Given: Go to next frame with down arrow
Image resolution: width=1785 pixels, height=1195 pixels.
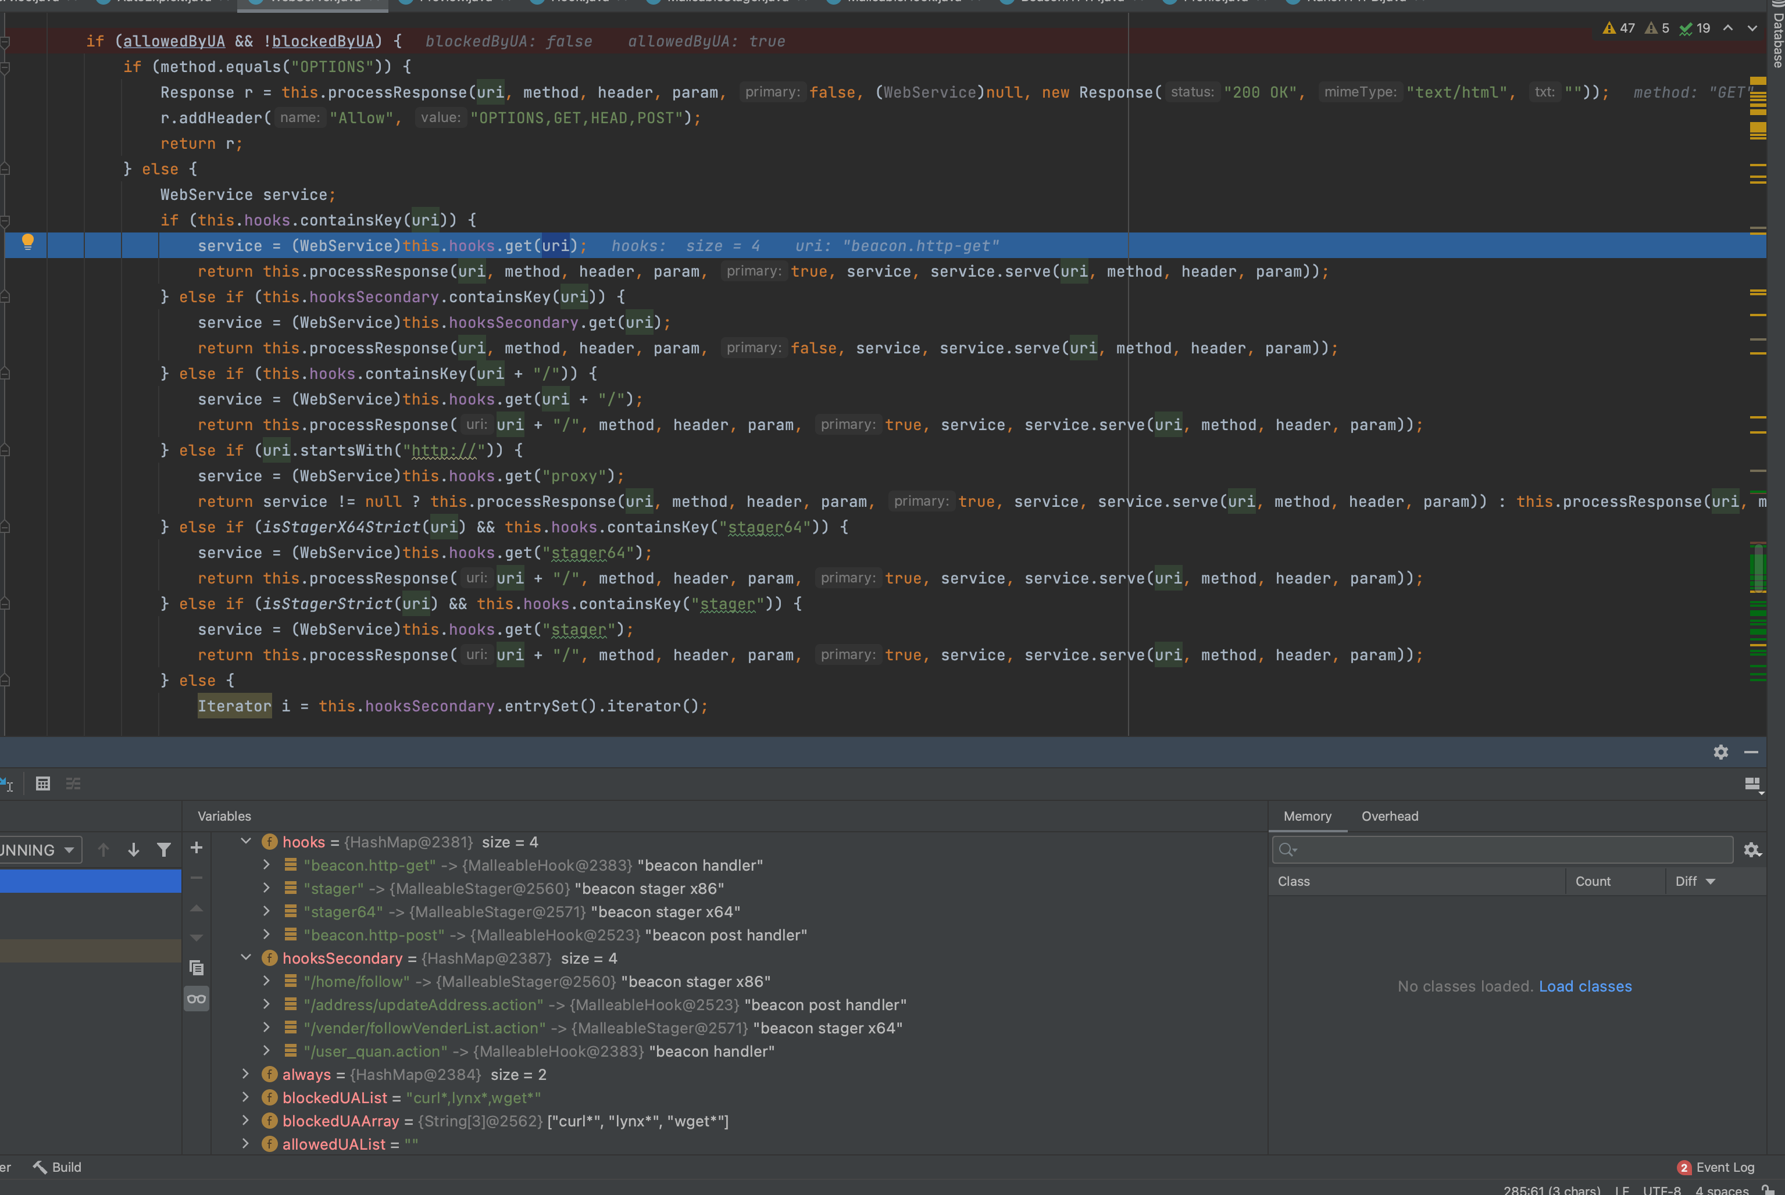Looking at the screenshot, I should pos(133,850).
